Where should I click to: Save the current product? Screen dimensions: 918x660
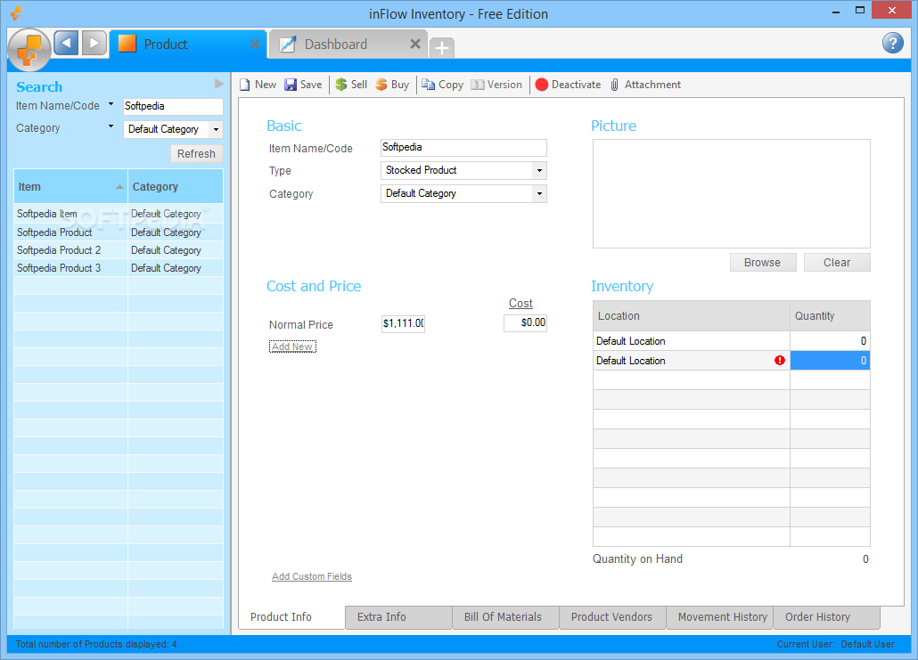[x=303, y=85]
